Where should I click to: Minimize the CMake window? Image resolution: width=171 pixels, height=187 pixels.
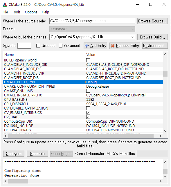point(138,5)
